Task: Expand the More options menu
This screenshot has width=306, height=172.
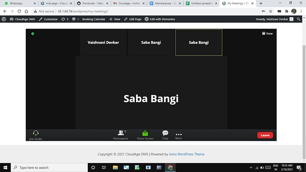Action: pos(179,136)
